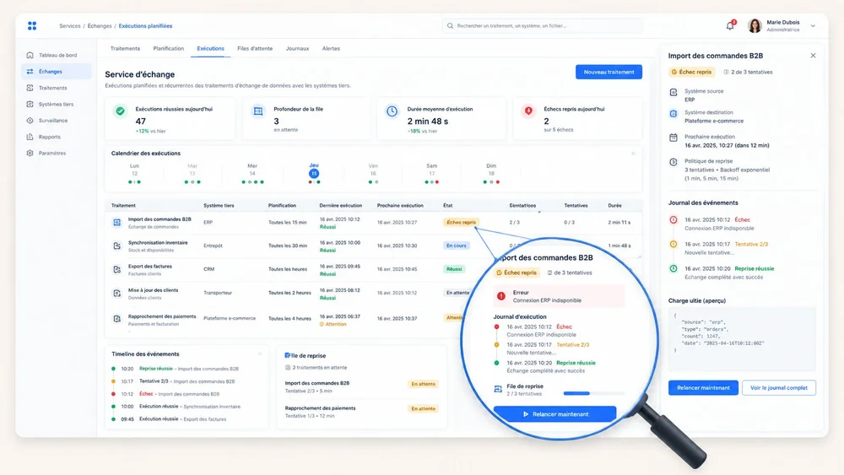844x475 pixels.
Task: Click the Profondeur de la file icon
Action: [x=257, y=111]
